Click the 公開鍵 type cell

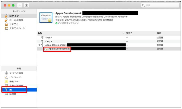[x=160, y=38]
